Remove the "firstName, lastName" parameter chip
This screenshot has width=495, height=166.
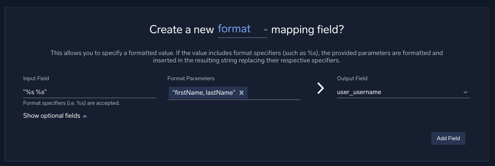pyautogui.click(x=242, y=93)
